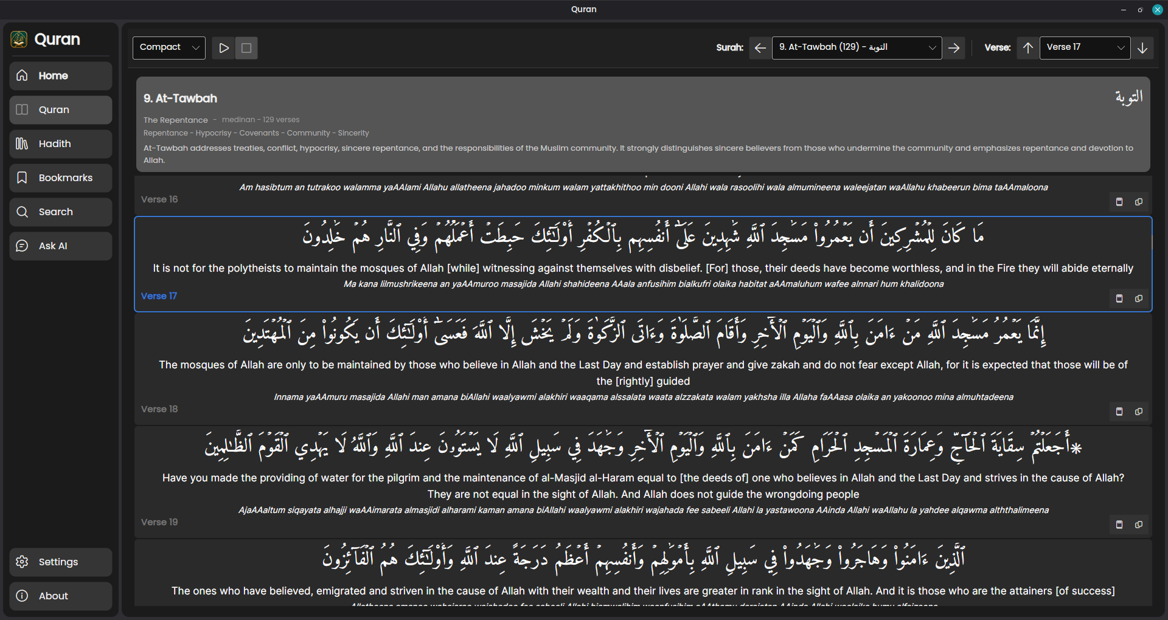Go to Home in the sidebar
This screenshot has width=1168, height=620.
[x=61, y=76]
